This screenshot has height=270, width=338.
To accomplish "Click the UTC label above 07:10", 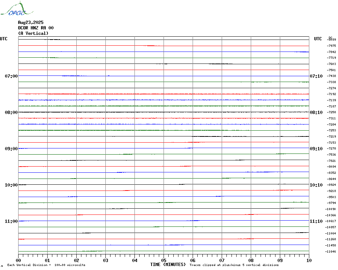I will point(318,39).
